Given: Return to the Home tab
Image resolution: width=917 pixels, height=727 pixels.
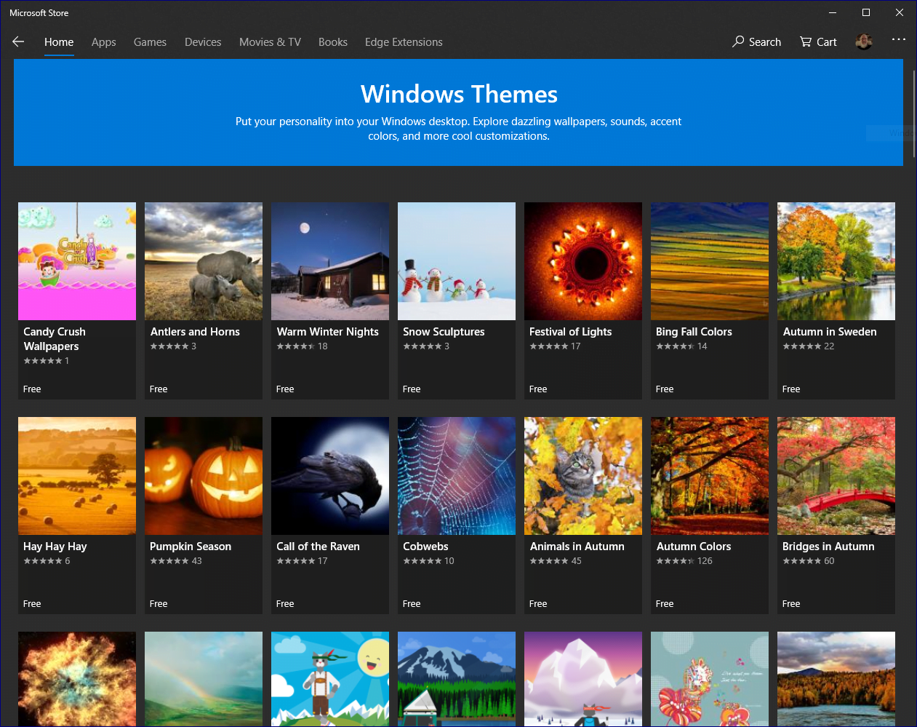Looking at the screenshot, I should tap(59, 42).
